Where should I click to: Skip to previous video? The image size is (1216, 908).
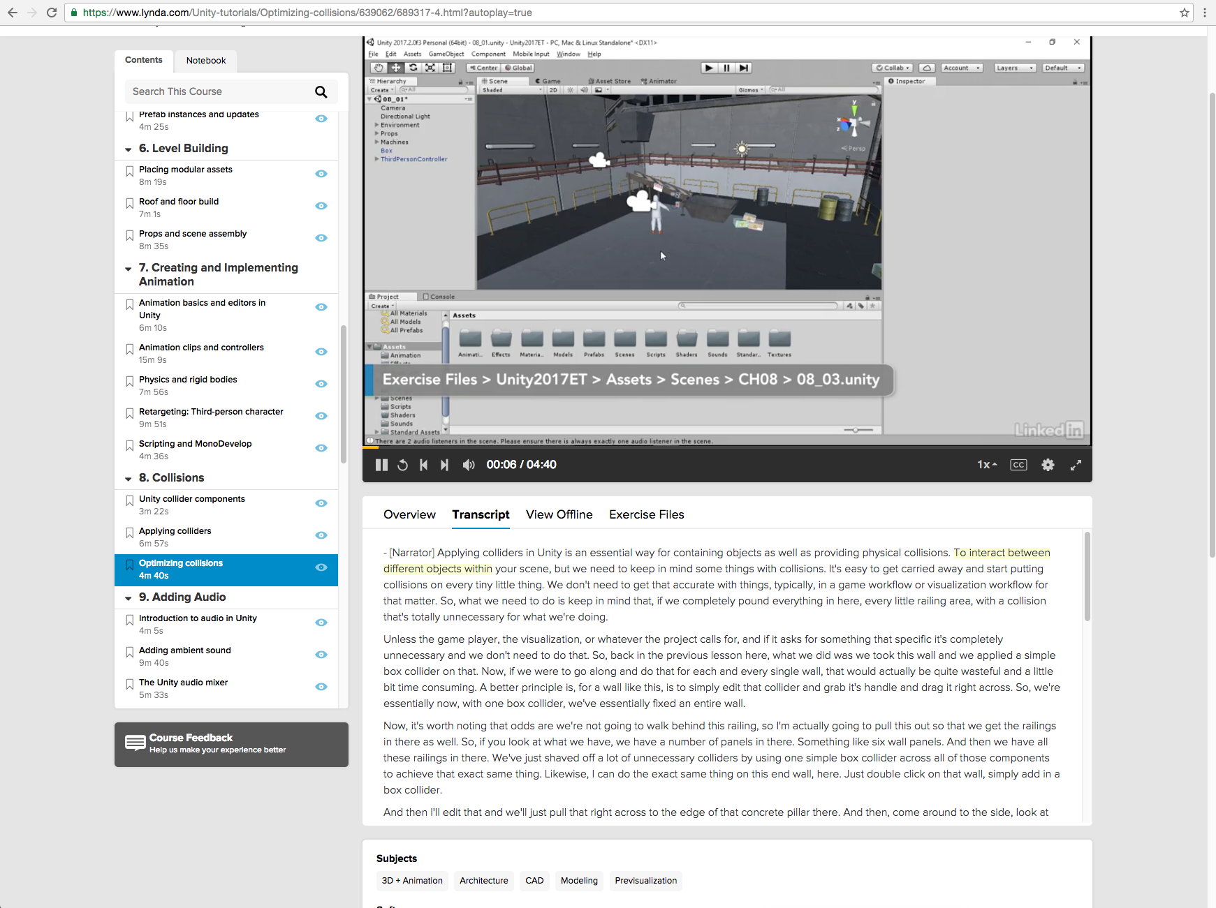[x=423, y=465]
